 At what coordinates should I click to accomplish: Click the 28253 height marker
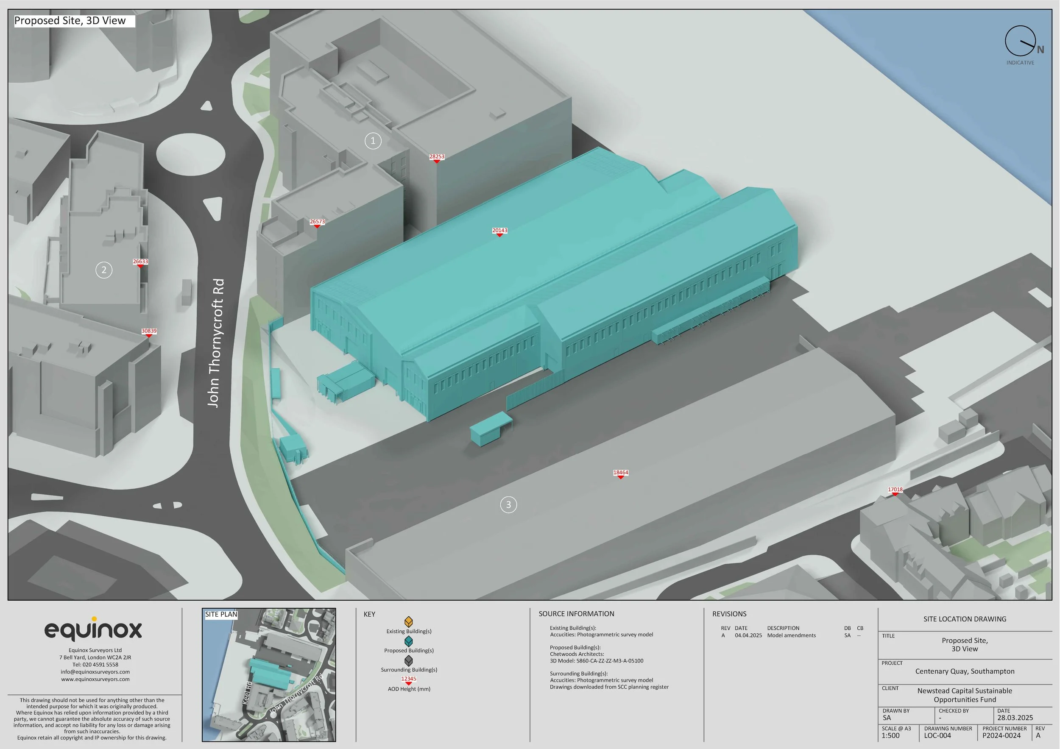pyautogui.click(x=437, y=157)
